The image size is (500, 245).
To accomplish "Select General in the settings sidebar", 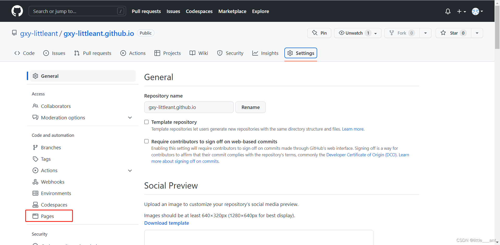I will point(83,76).
